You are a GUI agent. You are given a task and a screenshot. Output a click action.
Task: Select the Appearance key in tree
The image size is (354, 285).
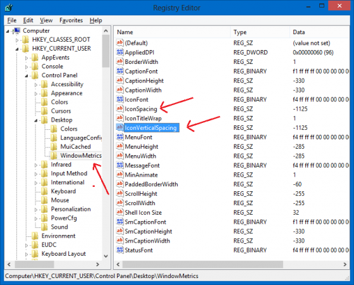pos(66,93)
